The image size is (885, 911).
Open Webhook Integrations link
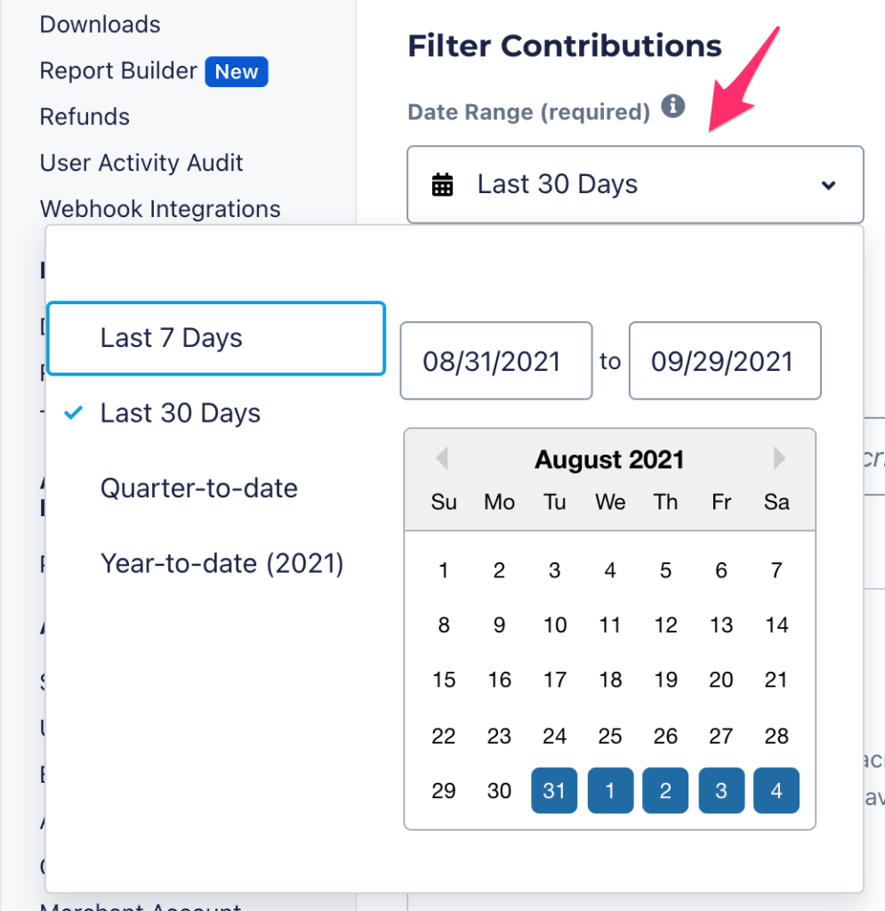(x=160, y=209)
